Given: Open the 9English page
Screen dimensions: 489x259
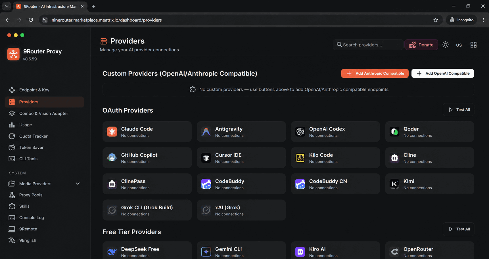Looking at the screenshot, I should pyautogui.click(x=44, y=240).
